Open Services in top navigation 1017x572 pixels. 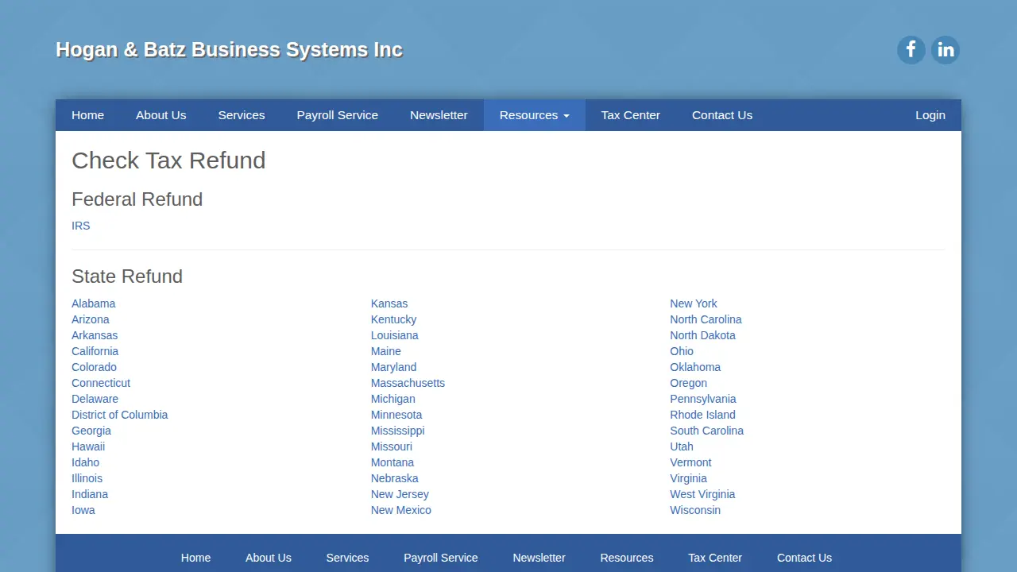click(x=242, y=115)
